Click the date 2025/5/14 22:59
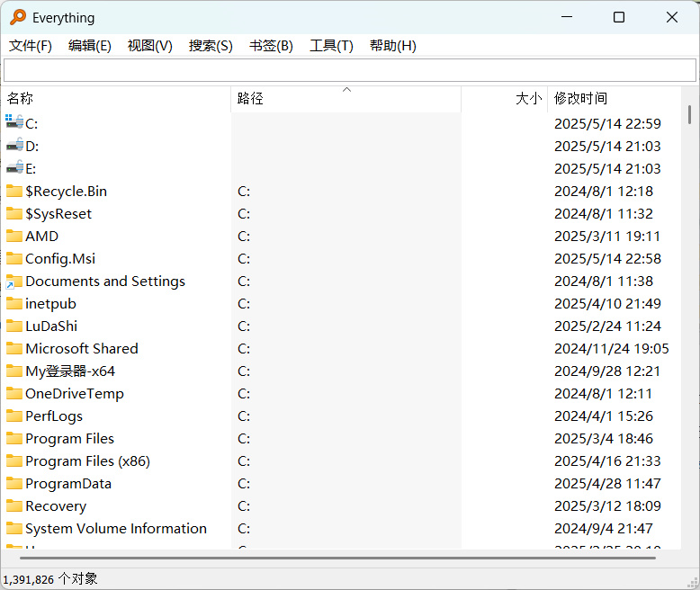The image size is (700, 590). click(x=607, y=123)
